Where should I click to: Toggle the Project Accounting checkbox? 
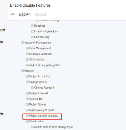coord(27,76)
